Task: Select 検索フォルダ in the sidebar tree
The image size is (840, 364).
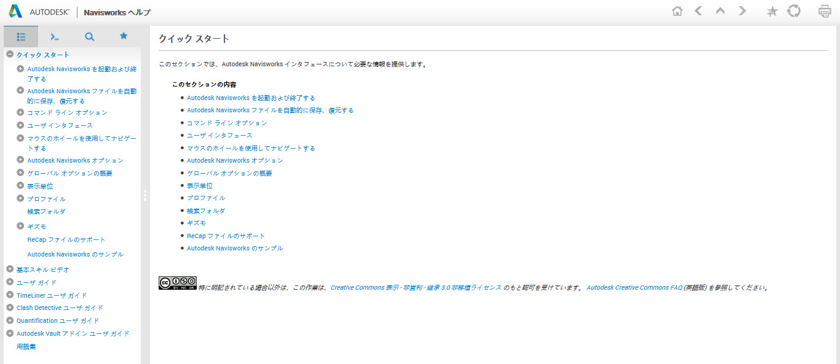Action: tap(46, 211)
